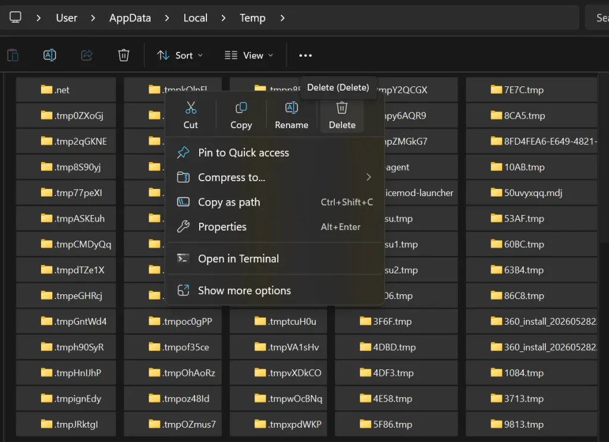Select the .tmp8S90yj folder
Viewport: 609px width, 442px height.
click(66, 167)
